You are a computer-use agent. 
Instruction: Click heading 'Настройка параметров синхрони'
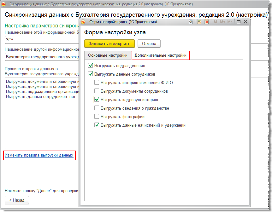[42, 26]
